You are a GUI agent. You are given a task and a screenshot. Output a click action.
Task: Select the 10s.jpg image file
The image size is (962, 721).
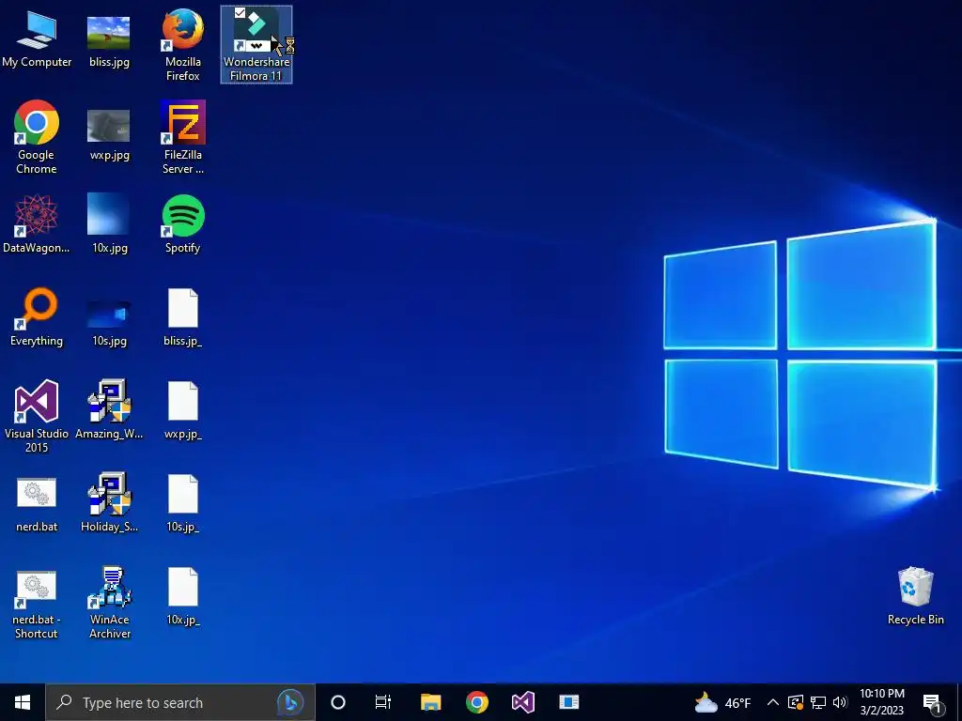[109, 323]
